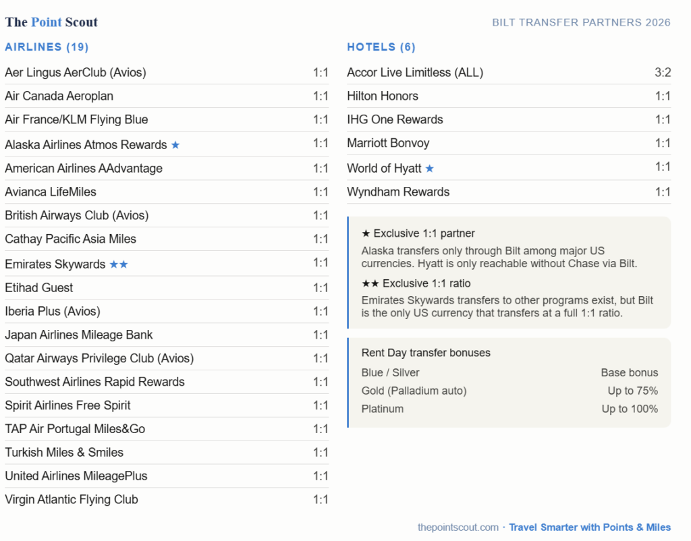
Task: Click the 1:1 ratio for Emirates Skywards
Action: (x=321, y=262)
